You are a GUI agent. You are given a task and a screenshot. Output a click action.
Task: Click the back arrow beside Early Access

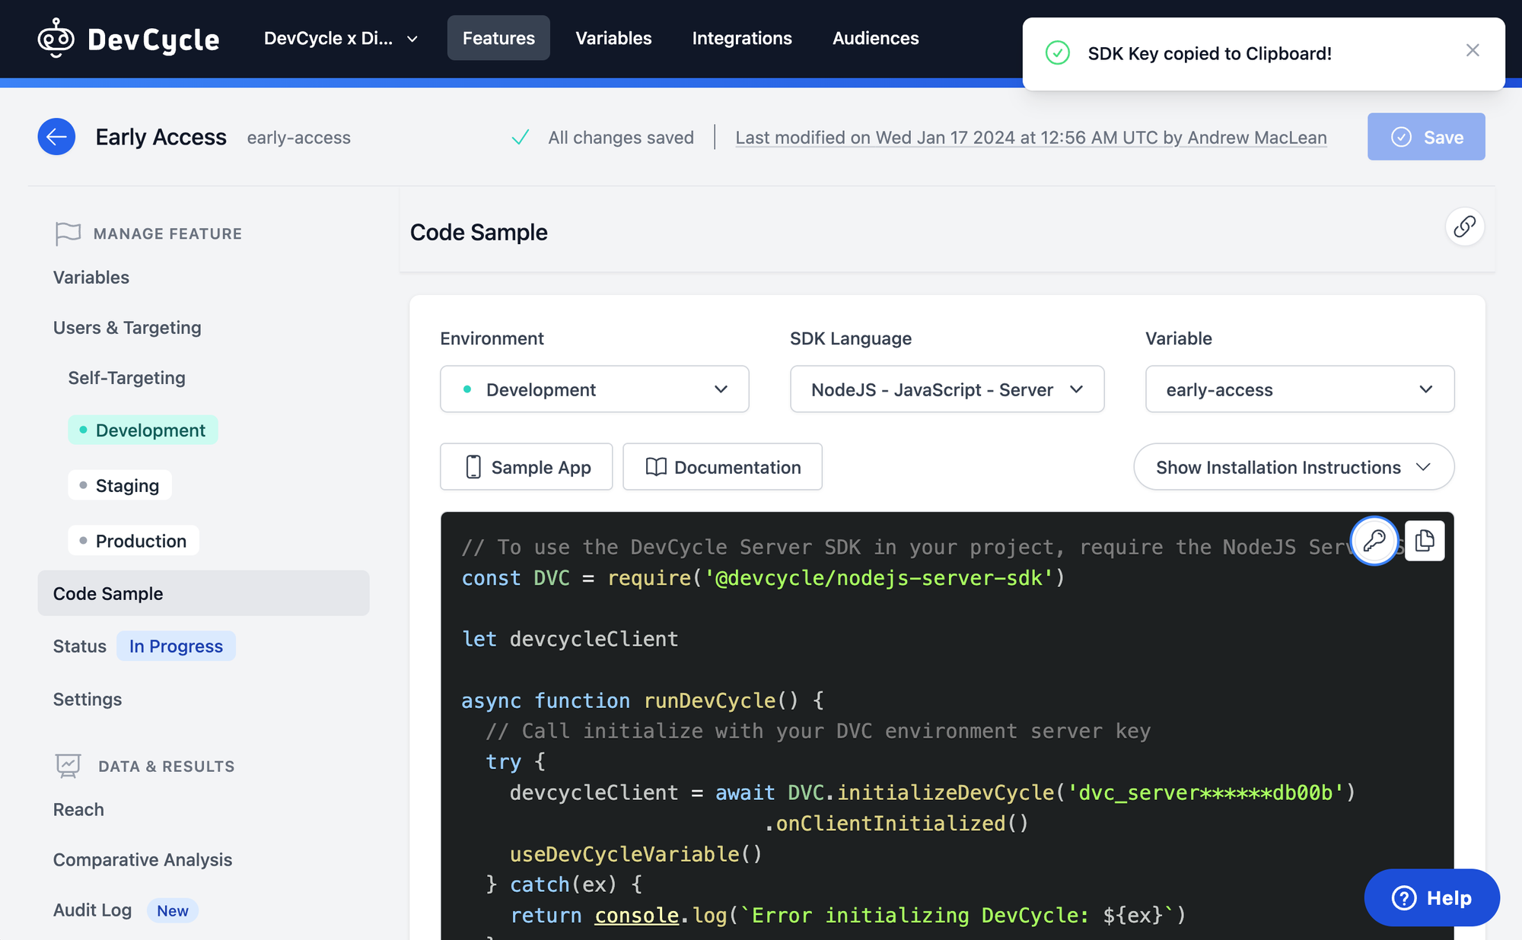pos(56,137)
